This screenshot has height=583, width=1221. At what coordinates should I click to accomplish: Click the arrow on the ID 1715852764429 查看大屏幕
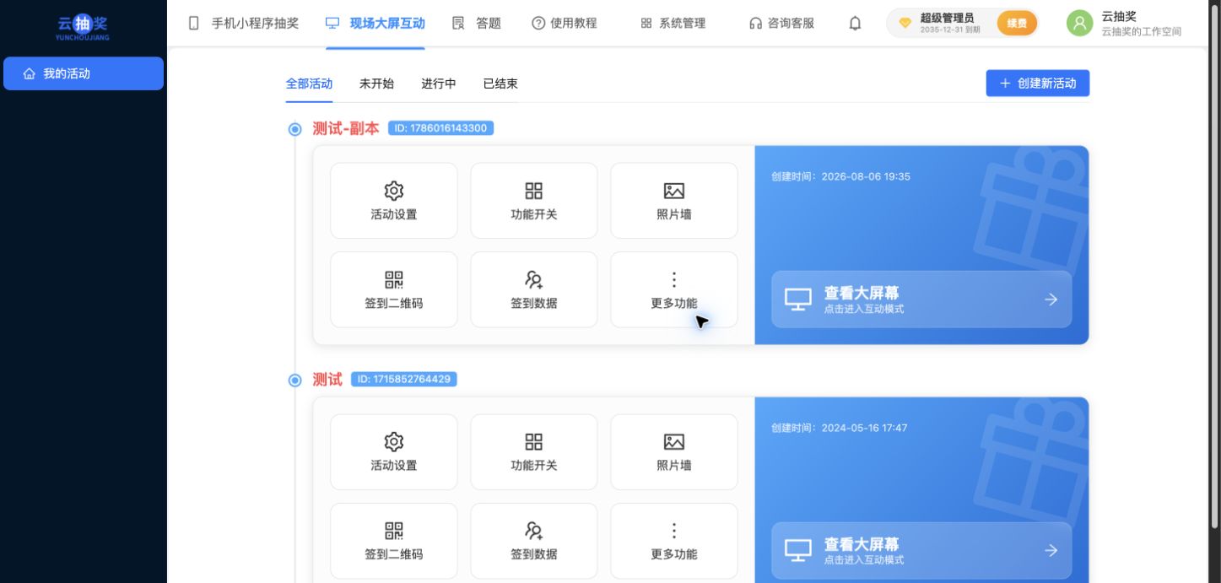tap(1051, 550)
